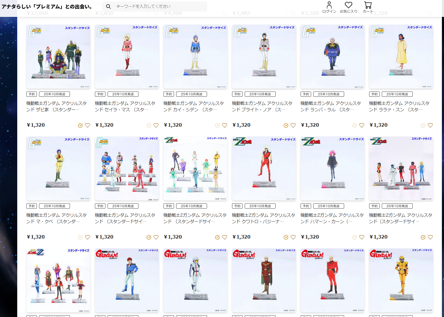
Task: Click the check-mark icon on ブライト・ノア card
Action: (286, 125)
